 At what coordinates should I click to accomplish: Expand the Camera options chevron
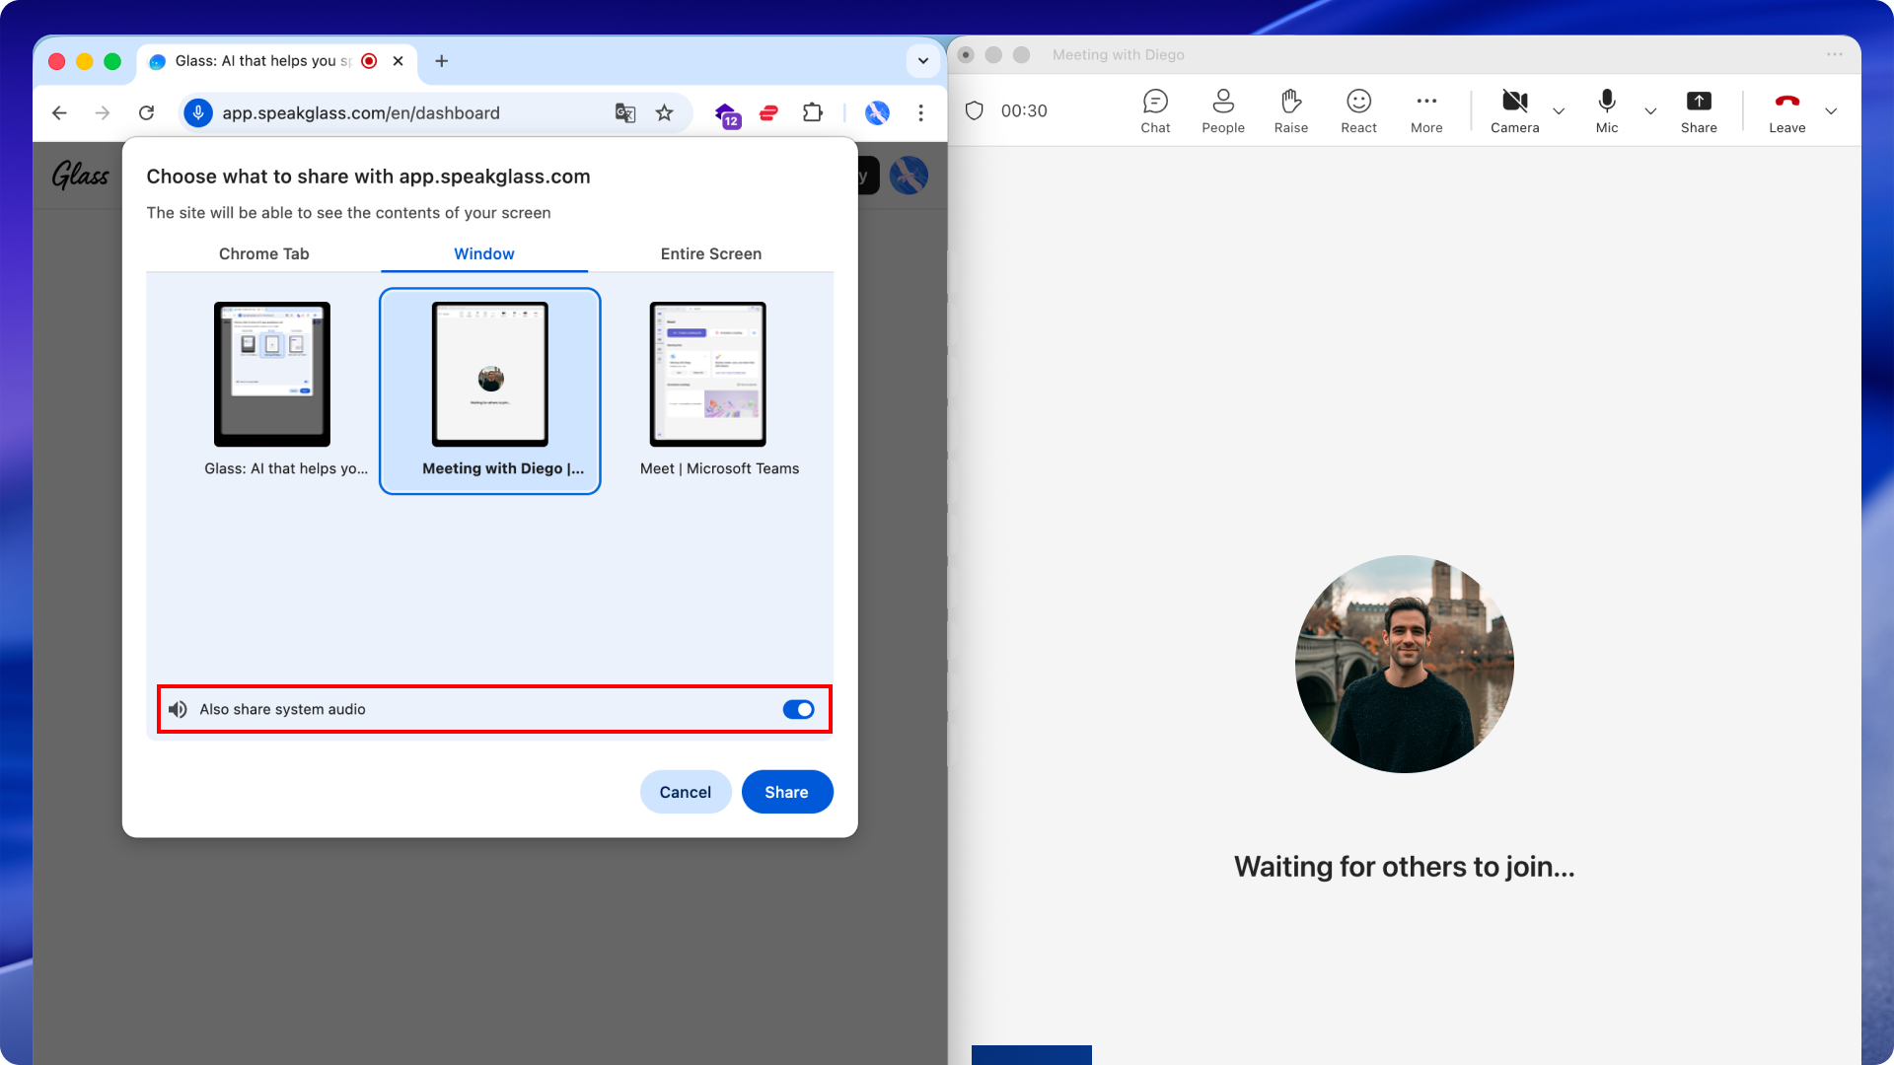(1559, 111)
